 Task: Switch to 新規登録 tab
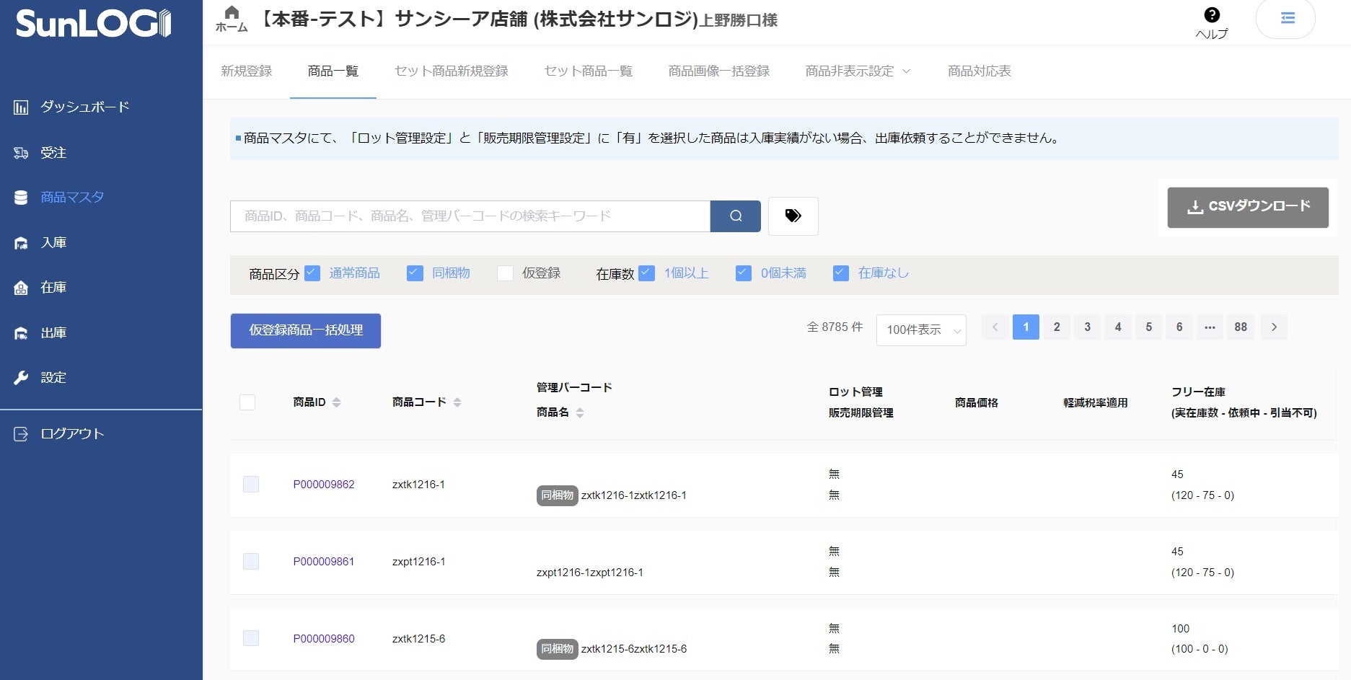[x=247, y=71]
